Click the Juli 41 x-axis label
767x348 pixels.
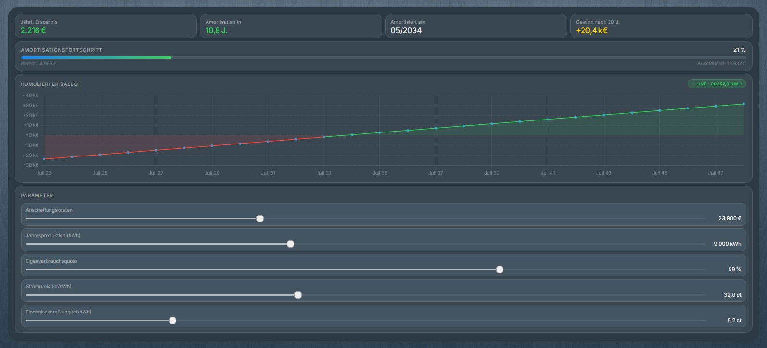click(x=548, y=173)
